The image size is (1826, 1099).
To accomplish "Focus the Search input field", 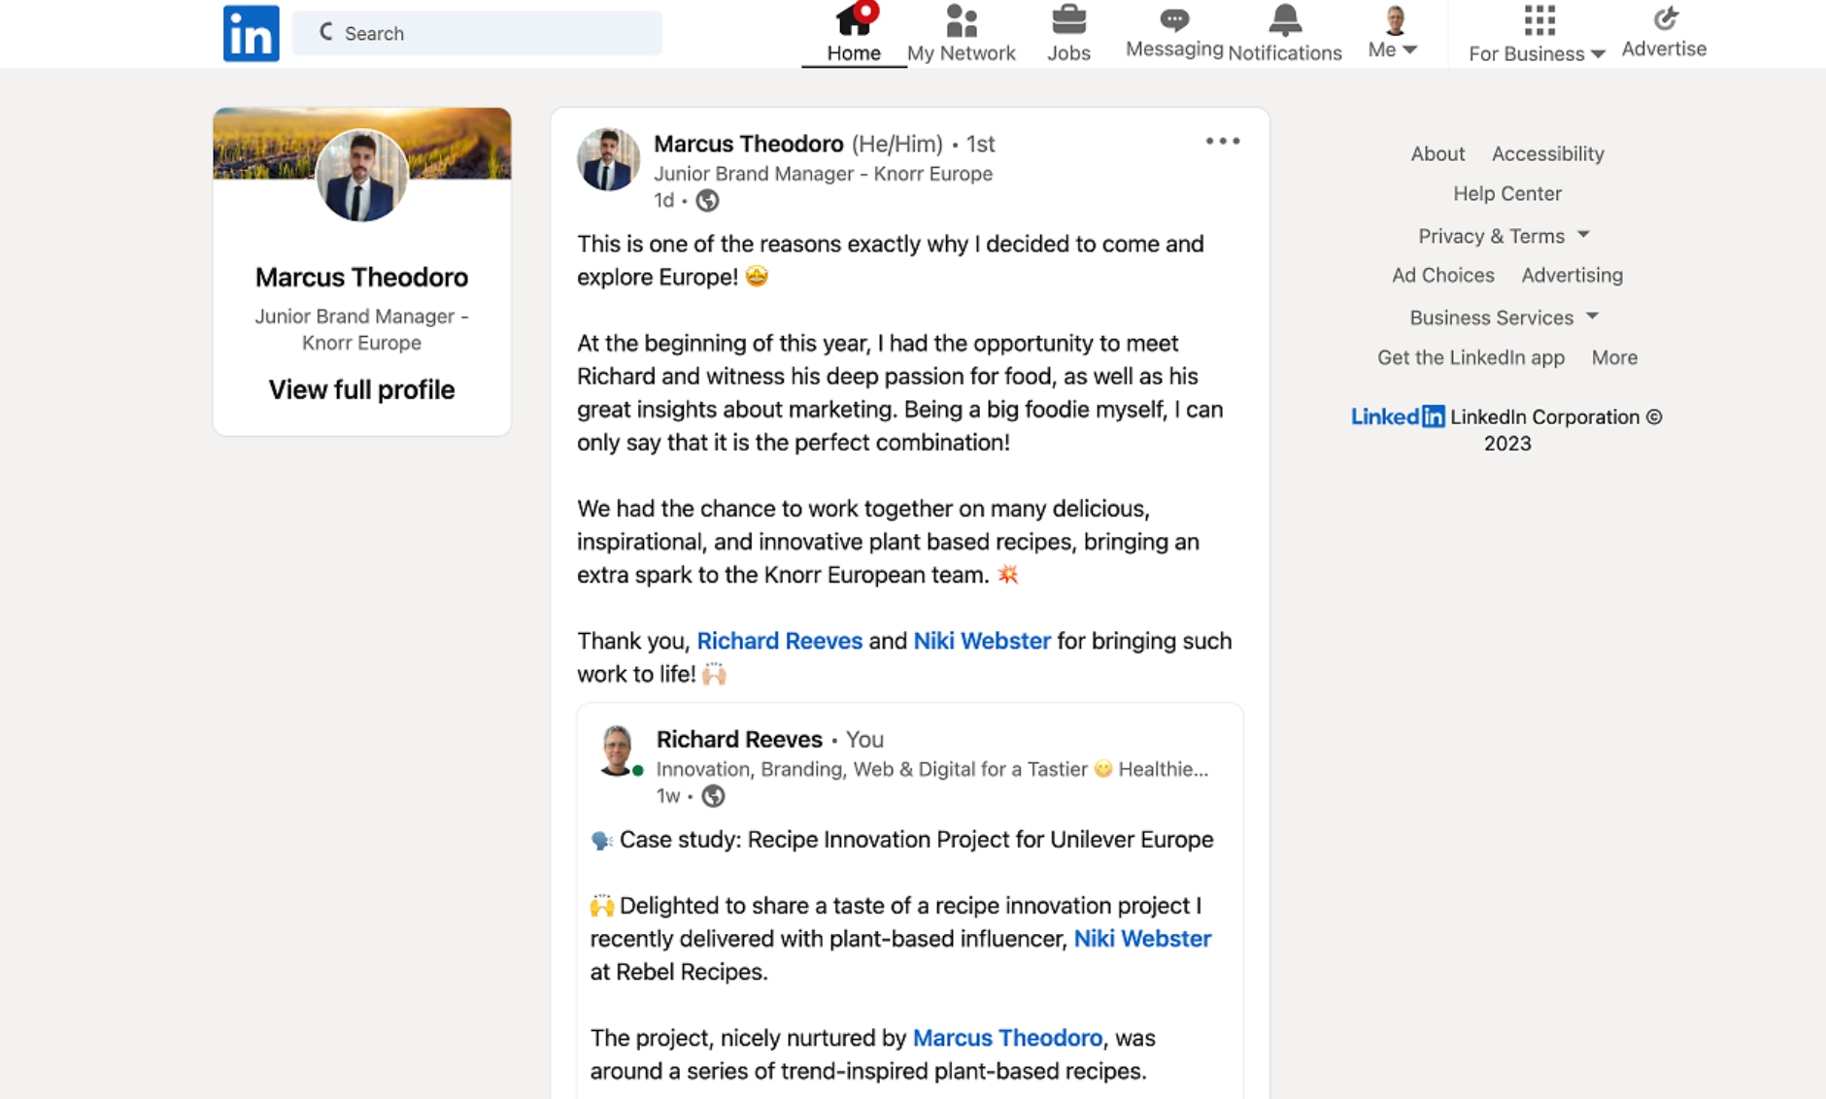I will [x=477, y=33].
